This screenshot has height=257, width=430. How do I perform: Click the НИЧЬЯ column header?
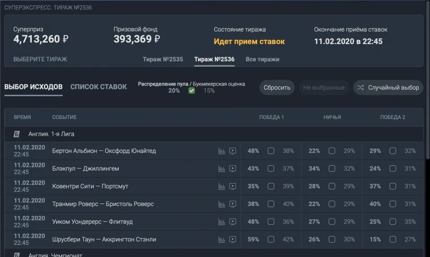click(332, 117)
